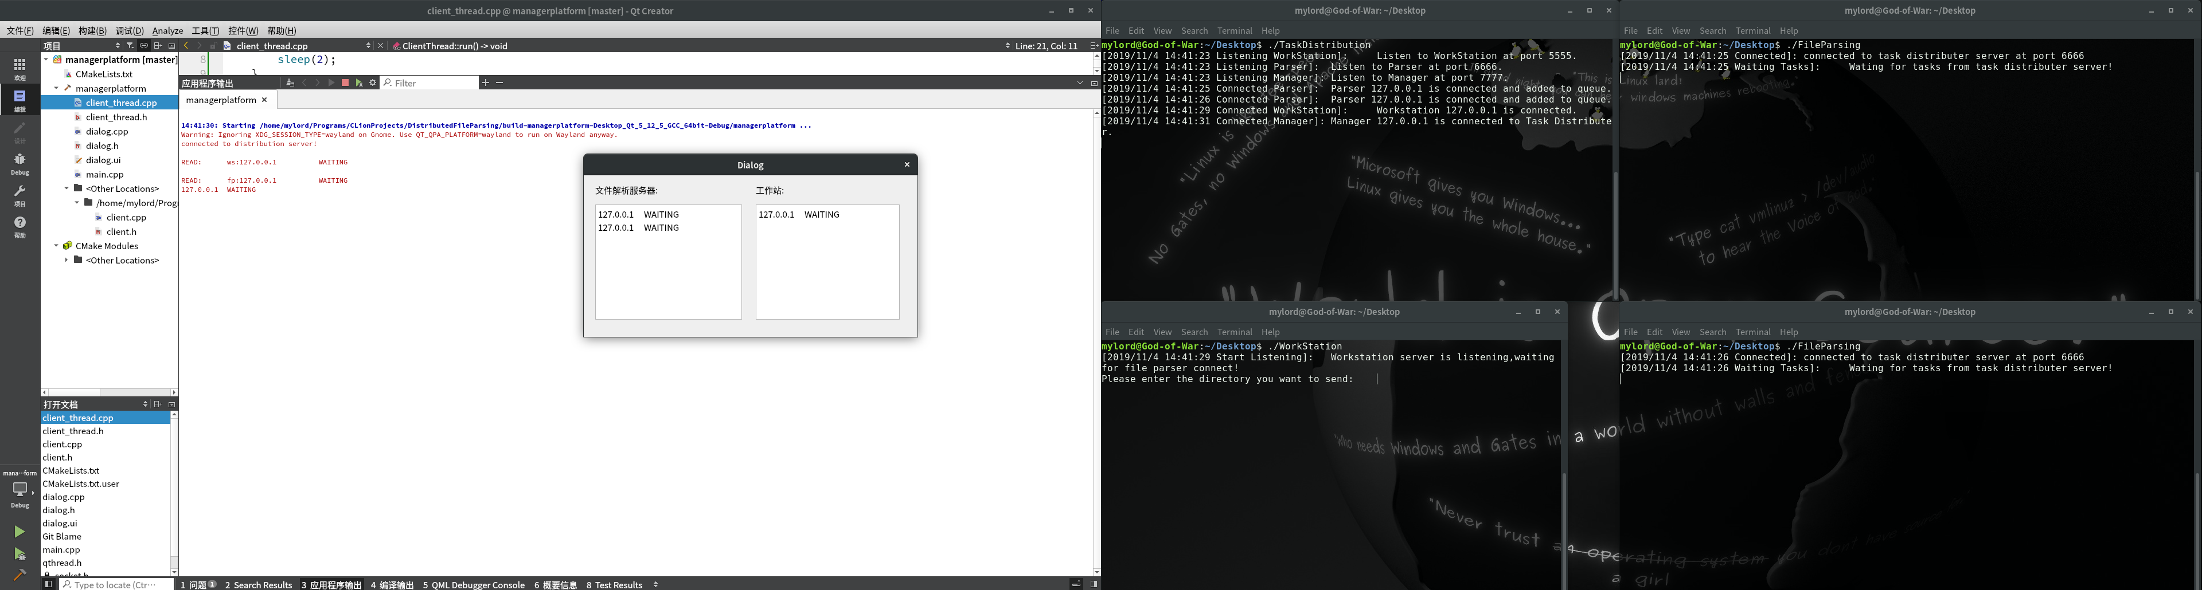Go back in editor navigation history
Viewport: 2202px width, 590px height.
186,45
